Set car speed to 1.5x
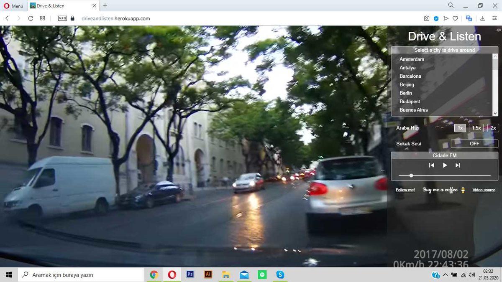 pyautogui.click(x=476, y=128)
